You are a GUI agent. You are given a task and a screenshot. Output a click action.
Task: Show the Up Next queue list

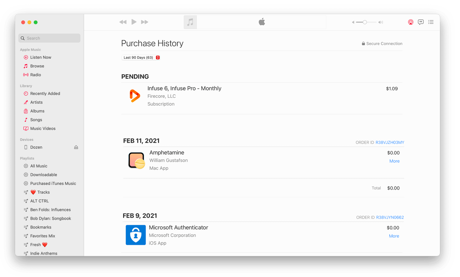pos(431,22)
